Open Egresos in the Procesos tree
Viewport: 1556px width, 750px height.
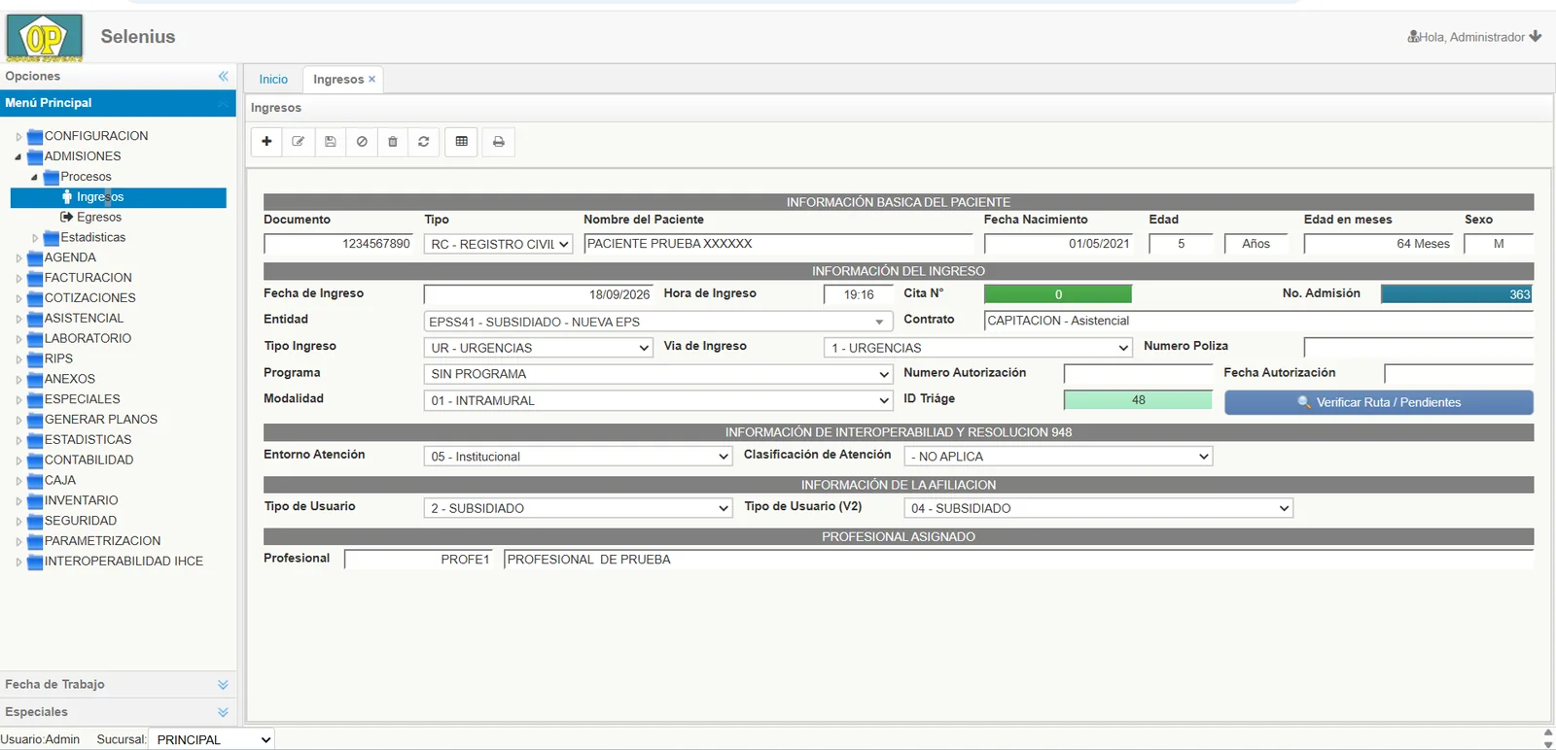click(x=99, y=218)
